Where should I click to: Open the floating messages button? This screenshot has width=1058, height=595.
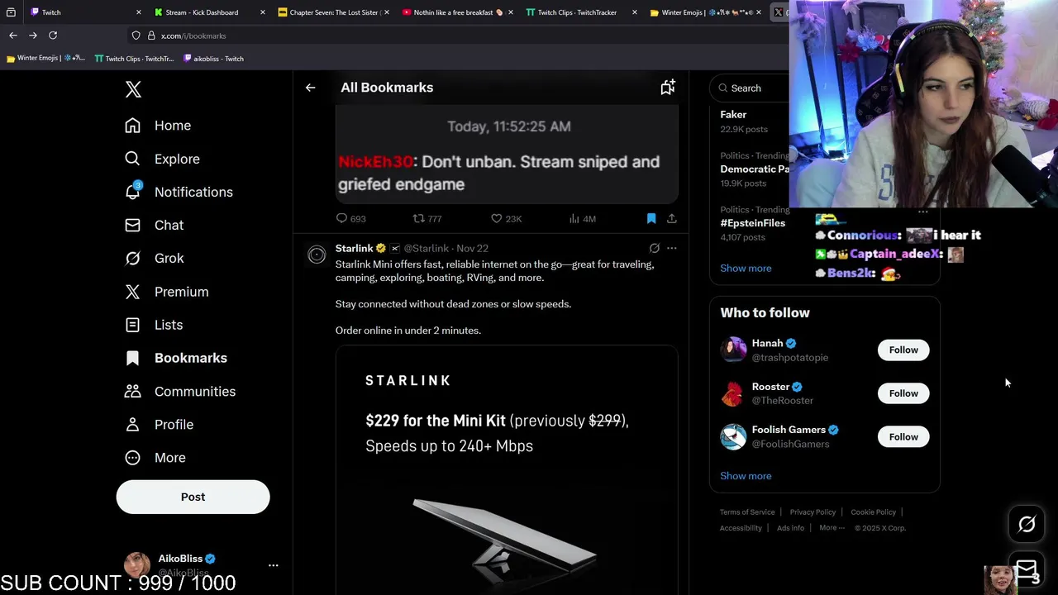(1027, 569)
